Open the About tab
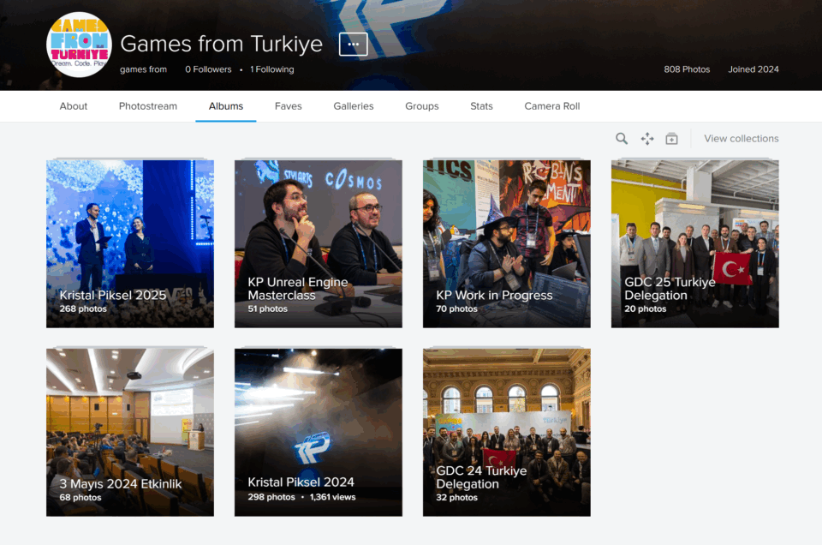This screenshot has width=822, height=545. click(74, 106)
